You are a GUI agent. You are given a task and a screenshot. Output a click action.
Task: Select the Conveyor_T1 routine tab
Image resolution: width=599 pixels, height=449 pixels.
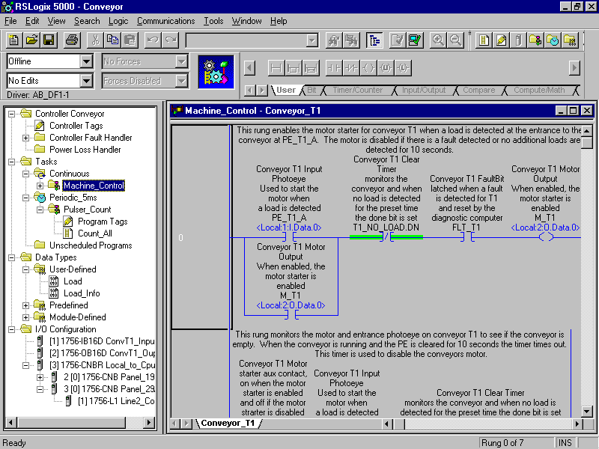[228, 423]
